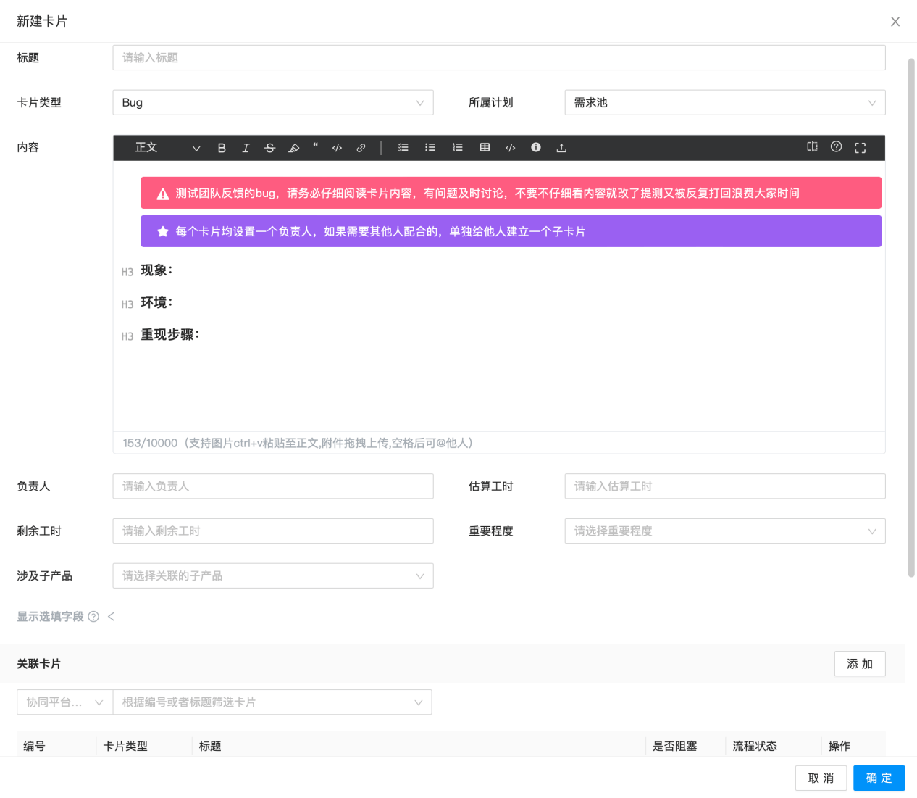Apply italic formatting
This screenshot has width=917, height=798.
point(246,148)
